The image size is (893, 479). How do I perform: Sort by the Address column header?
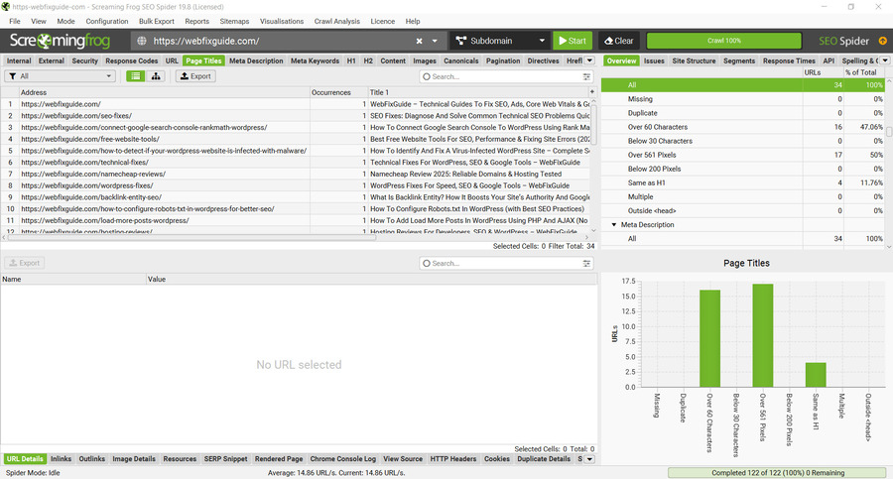(x=165, y=92)
